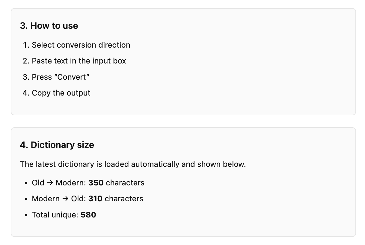
Task: Click the bold 310 character count
Action: (x=95, y=199)
